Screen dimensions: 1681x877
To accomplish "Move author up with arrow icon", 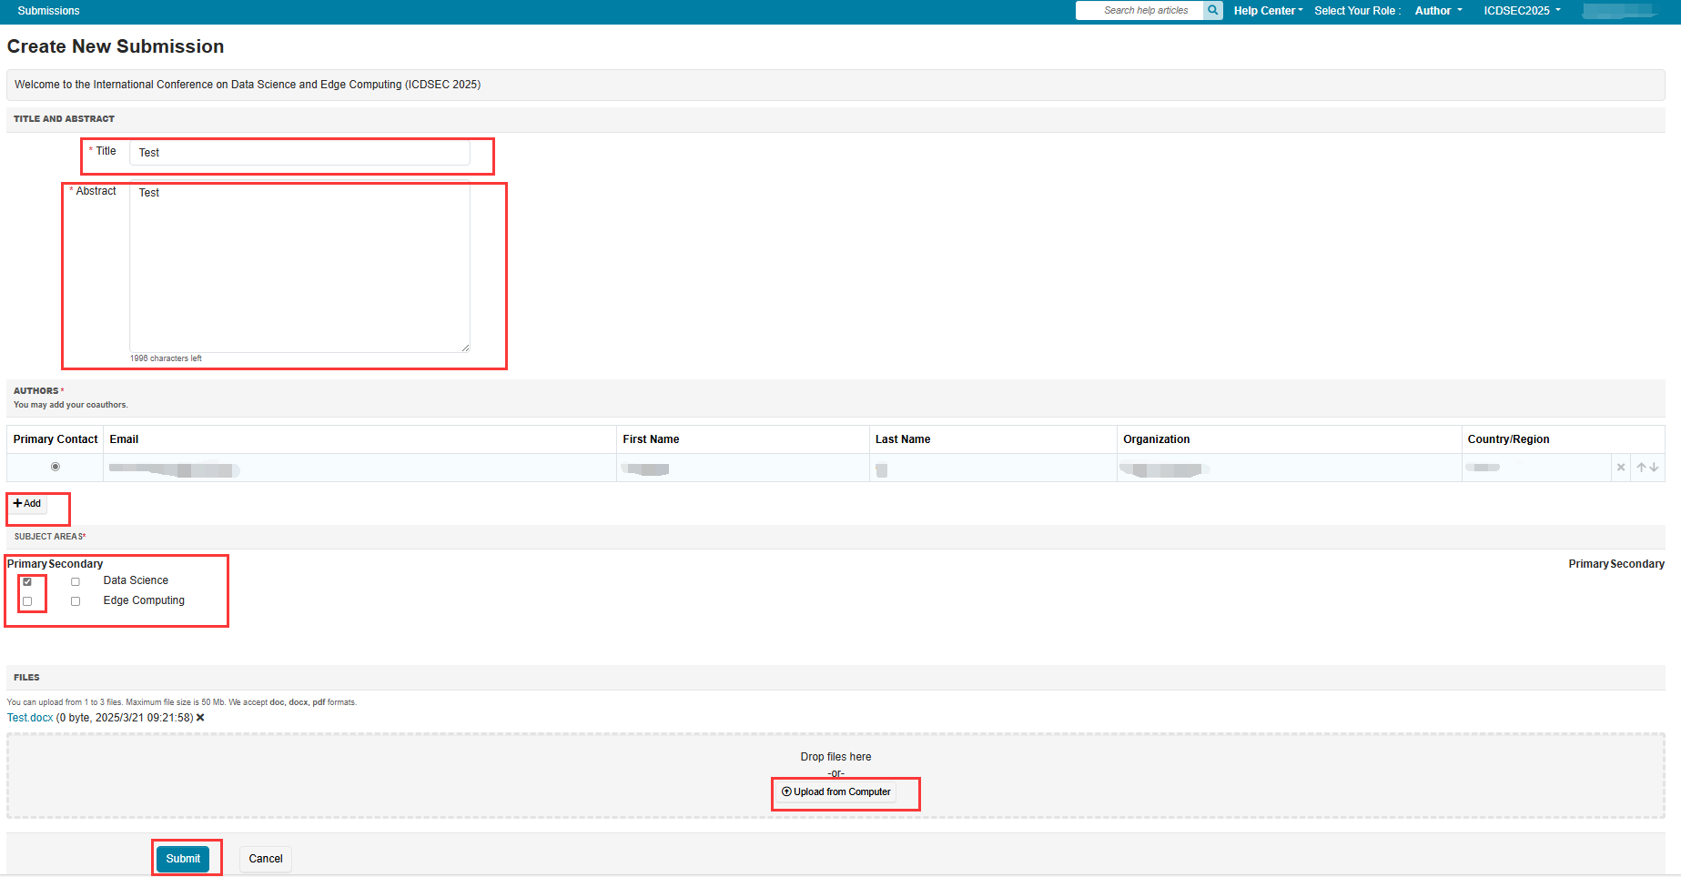I will [x=1641, y=468].
